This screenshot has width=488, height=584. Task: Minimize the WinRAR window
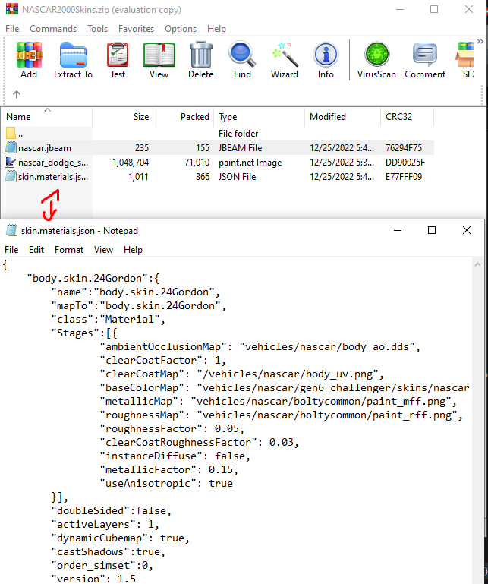[x=400, y=9]
